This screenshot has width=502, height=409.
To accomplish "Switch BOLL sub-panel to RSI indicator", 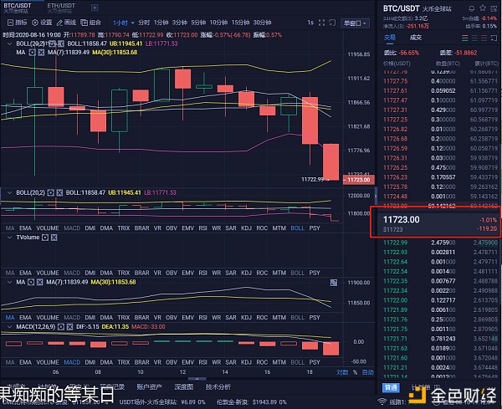I will (202, 228).
